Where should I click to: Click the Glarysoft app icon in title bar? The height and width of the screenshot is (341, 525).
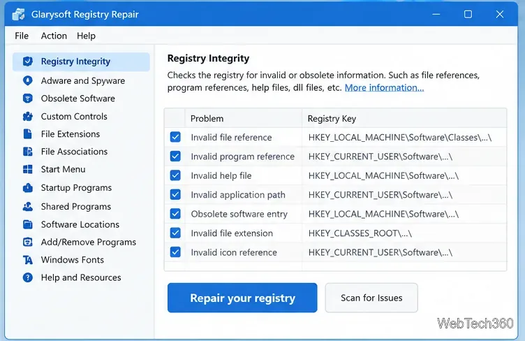[x=18, y=15]
